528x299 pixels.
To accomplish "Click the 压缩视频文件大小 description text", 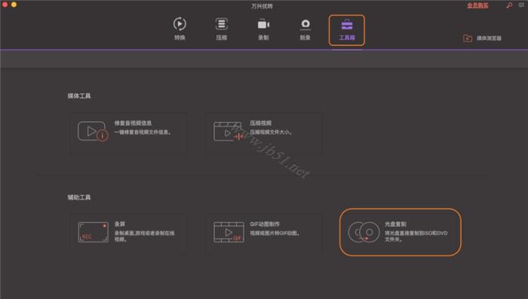I will pos(271,133).
